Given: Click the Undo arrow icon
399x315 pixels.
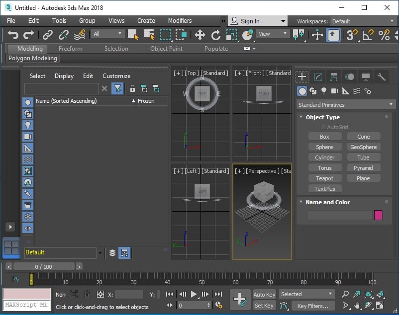Looking at the screenshot, I should pyautogui.click(x=13, y=35).
